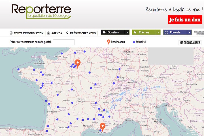Click the folder icon in Dossiers
Image resolution: width=204 pixels, height=136 pixels.
click(x=104, y=32)
